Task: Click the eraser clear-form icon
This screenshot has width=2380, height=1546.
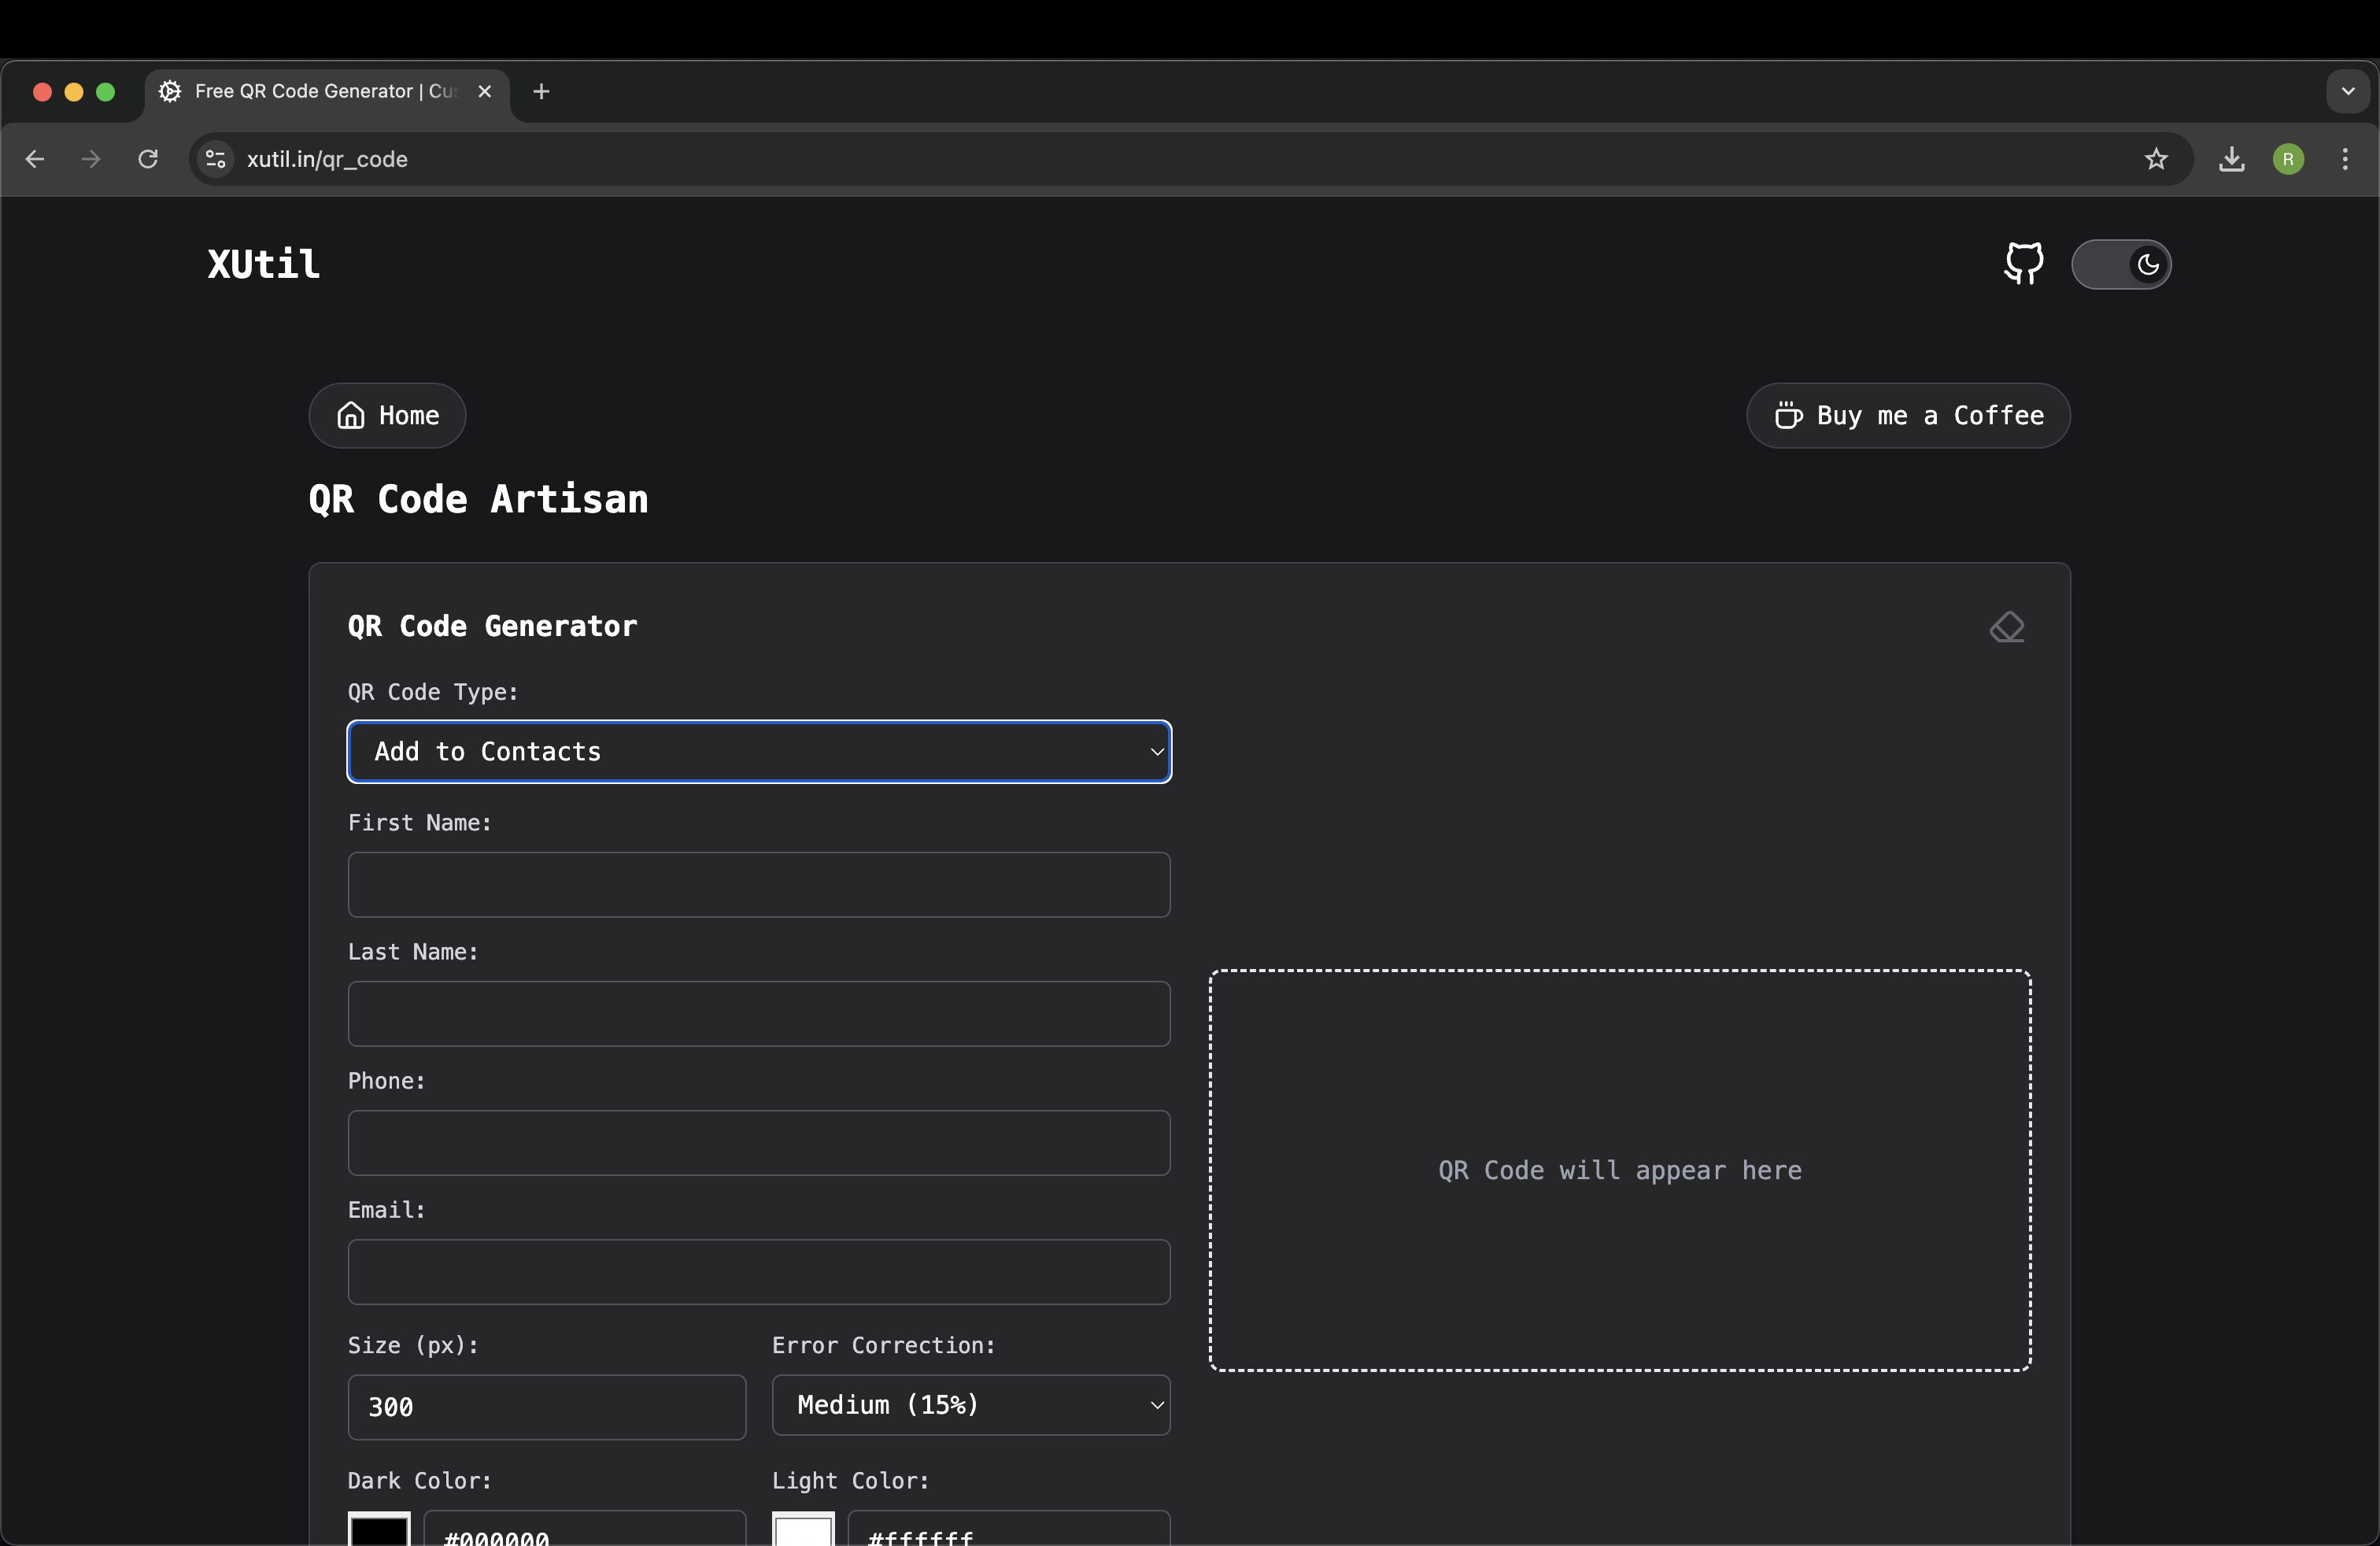Action: (2006, 627)
